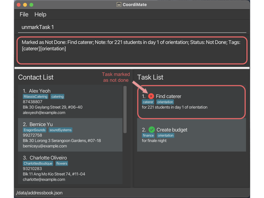This screenshot has width=264, height=198.
Task: Click the green checkmark on Create budget
Action: click(x=152, y=129)
